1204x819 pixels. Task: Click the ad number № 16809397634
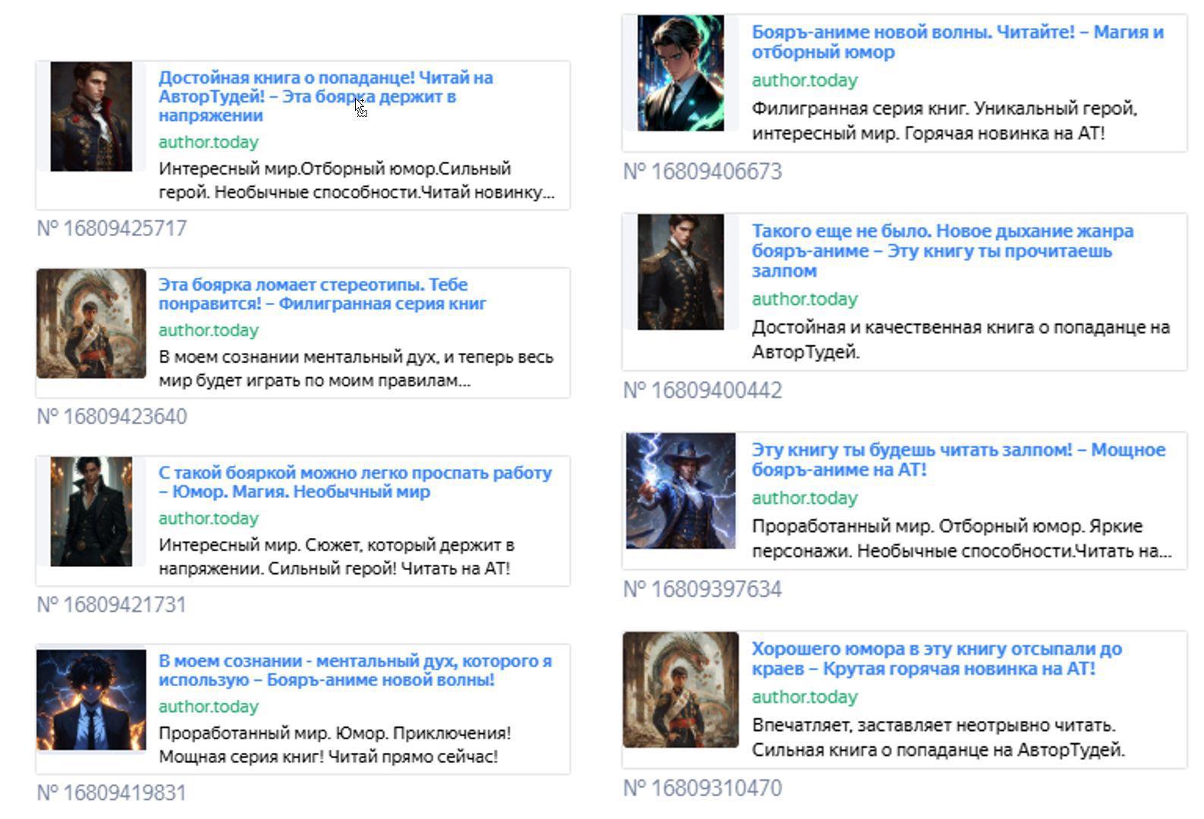click(x=703, y=589)
